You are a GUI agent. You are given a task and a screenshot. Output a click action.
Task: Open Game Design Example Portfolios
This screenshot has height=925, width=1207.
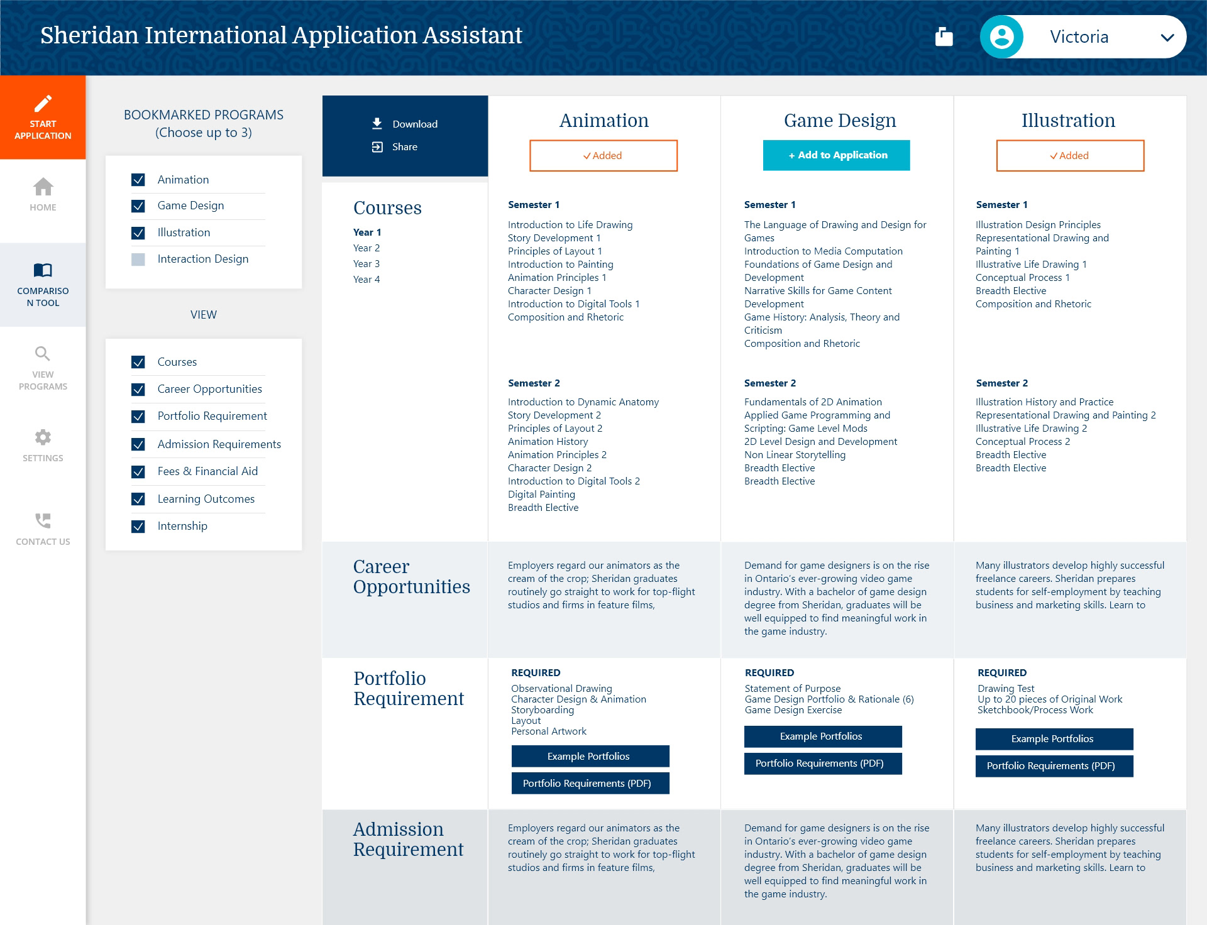(823, 736)
